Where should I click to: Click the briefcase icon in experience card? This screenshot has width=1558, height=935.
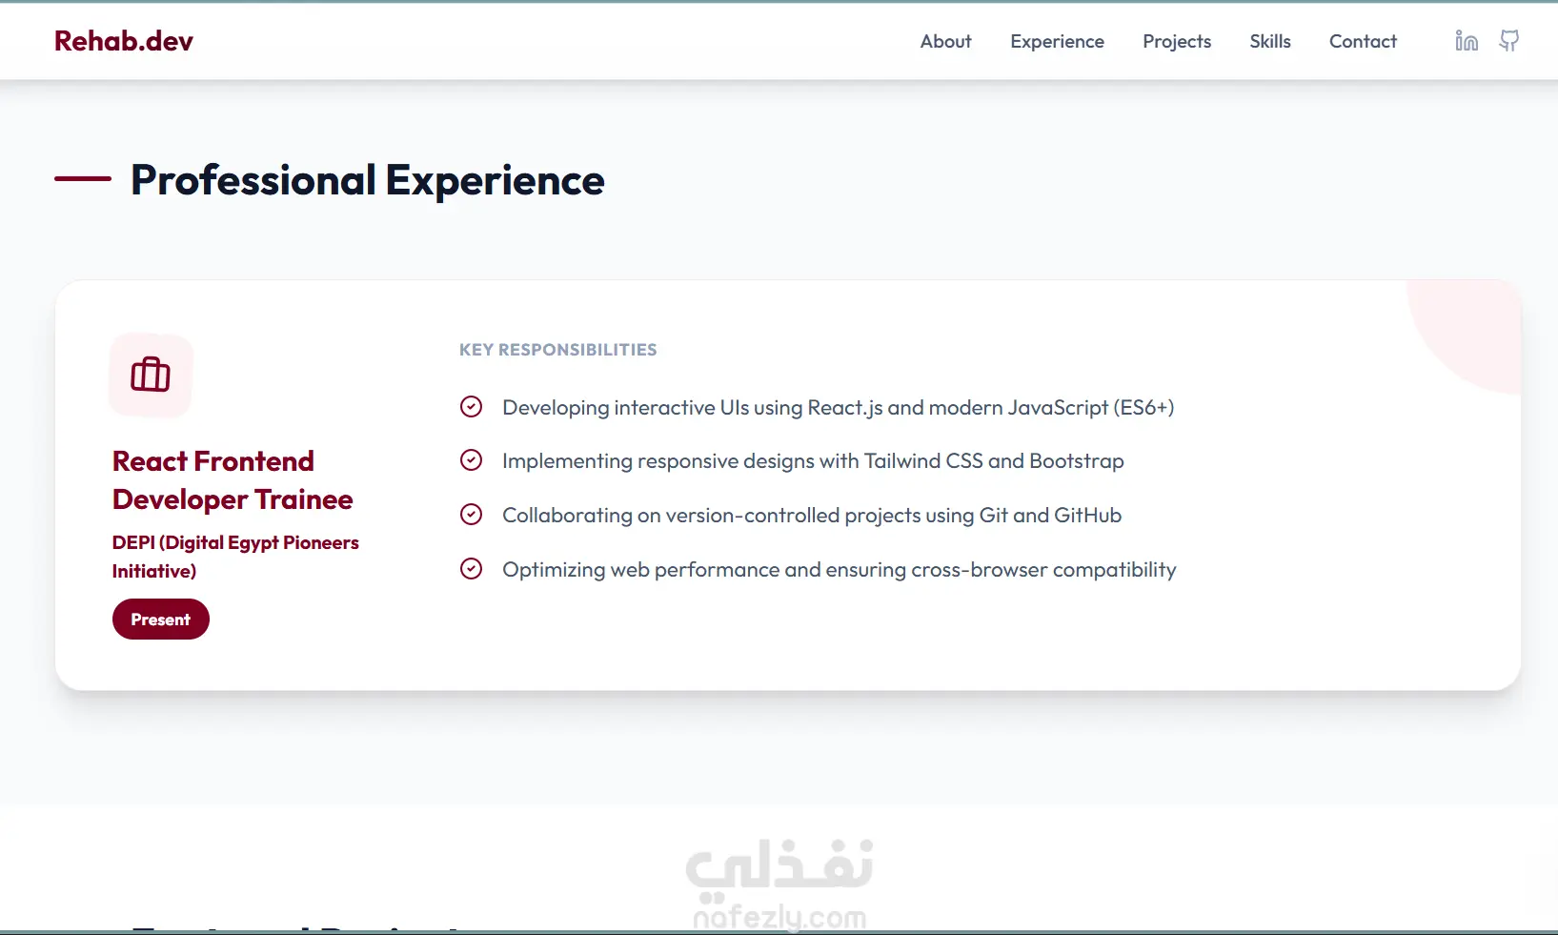tap(151, 375)
